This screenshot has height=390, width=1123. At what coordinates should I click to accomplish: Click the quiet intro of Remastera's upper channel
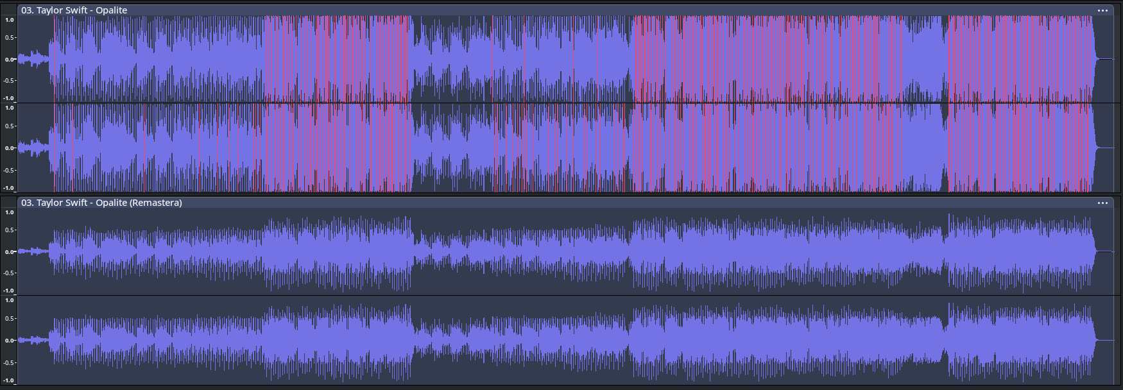tap(32, 251)
